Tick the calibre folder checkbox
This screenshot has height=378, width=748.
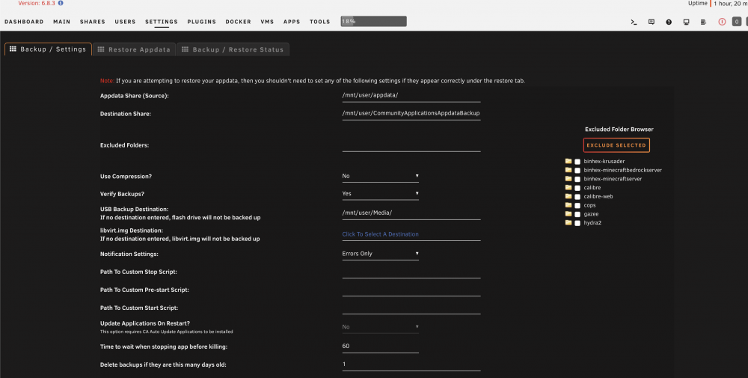coord(577,188)
